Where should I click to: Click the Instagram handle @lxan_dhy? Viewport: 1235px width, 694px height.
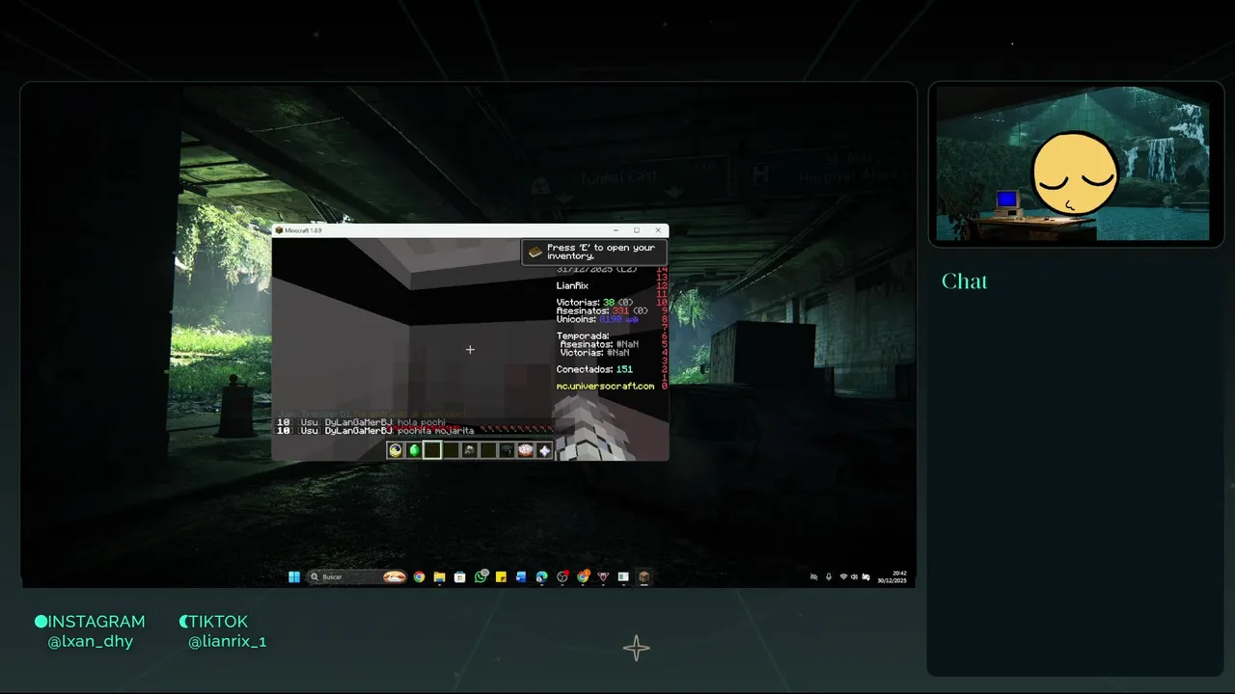pos(91,642)
